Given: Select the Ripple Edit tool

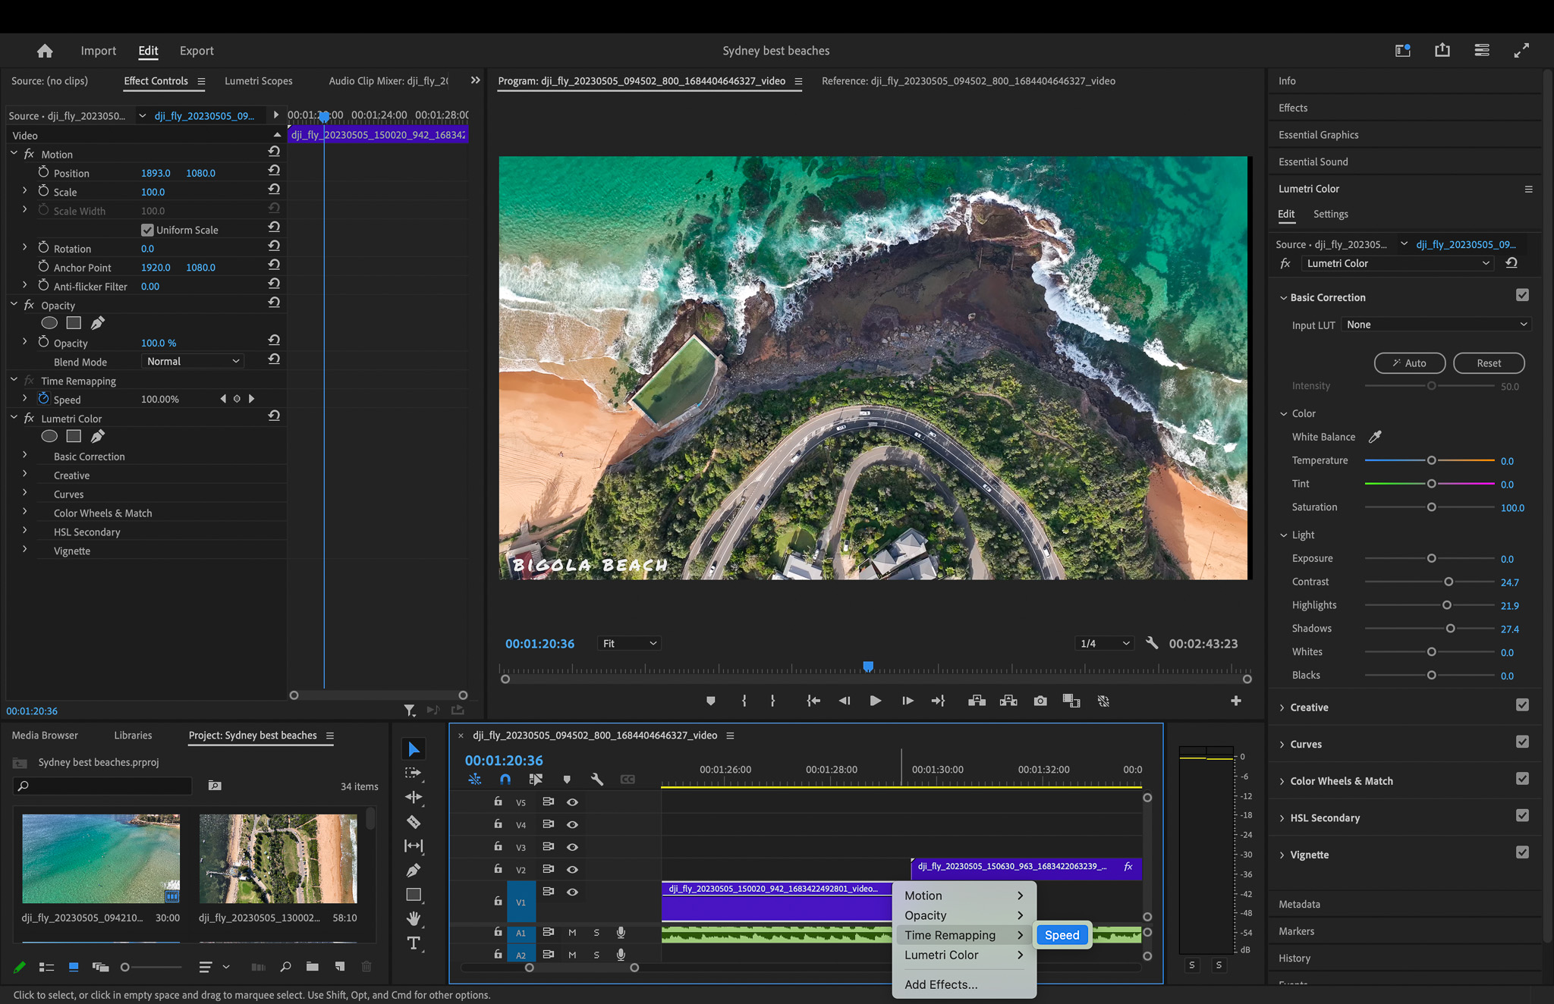Looking at the screenshot, I should pyautogui.click(x=414, y=797).
